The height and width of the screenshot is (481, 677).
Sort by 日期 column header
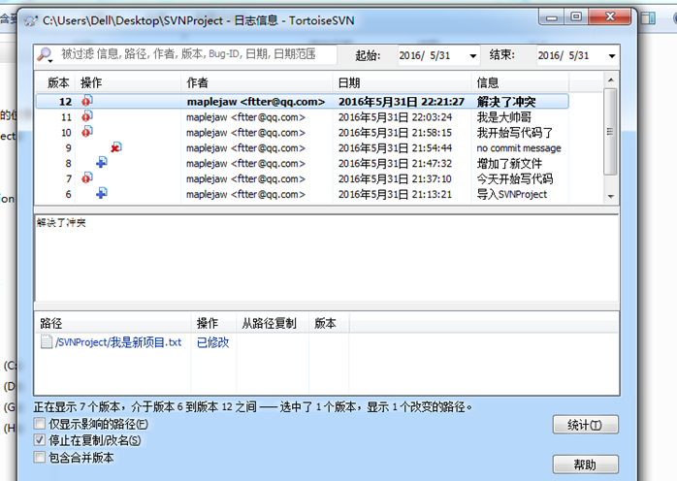(x=402, y=82)
